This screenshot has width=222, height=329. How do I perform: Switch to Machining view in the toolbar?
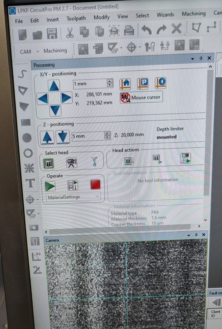click(x=55, y=51)
